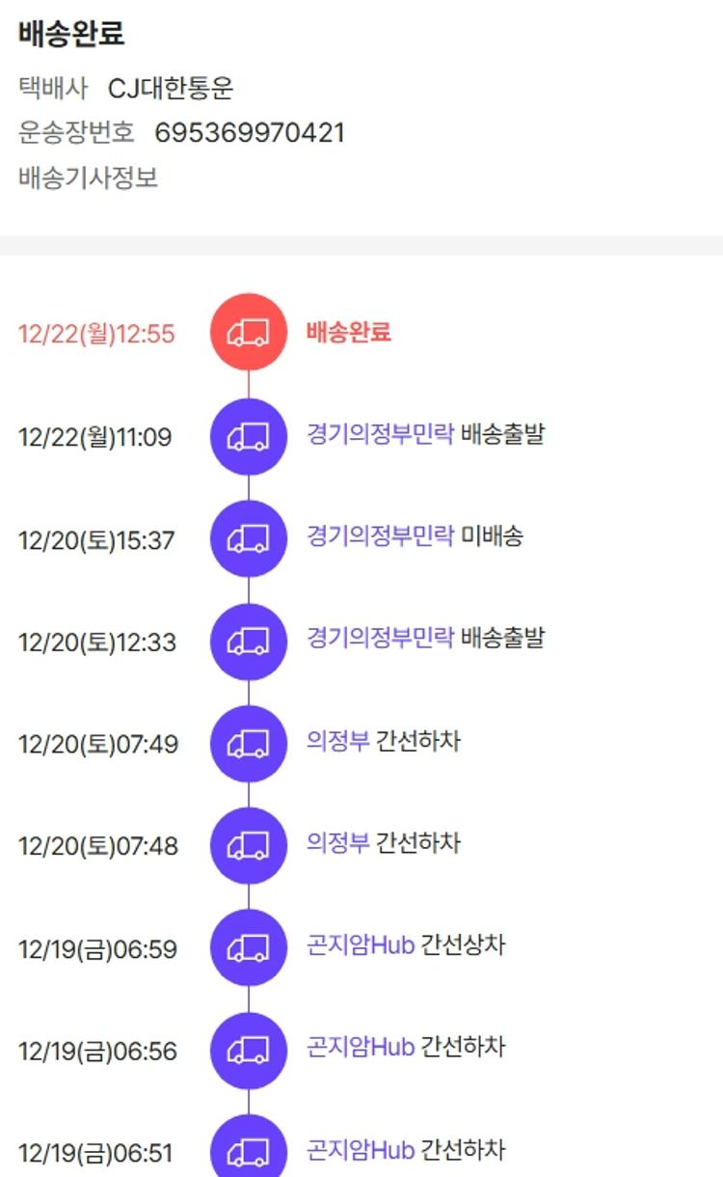
Task: Open 경기의정부민락 link at 12/20 12:33
Action: 380,638
